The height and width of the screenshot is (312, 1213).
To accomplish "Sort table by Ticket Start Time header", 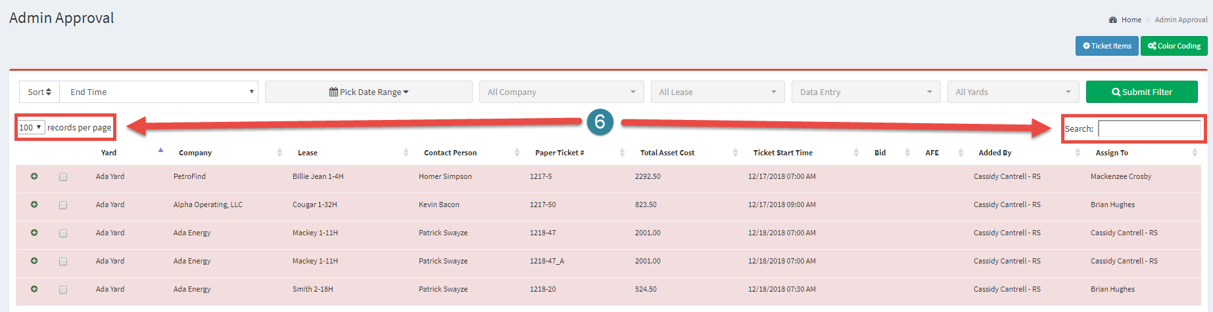I will [783, 153].
